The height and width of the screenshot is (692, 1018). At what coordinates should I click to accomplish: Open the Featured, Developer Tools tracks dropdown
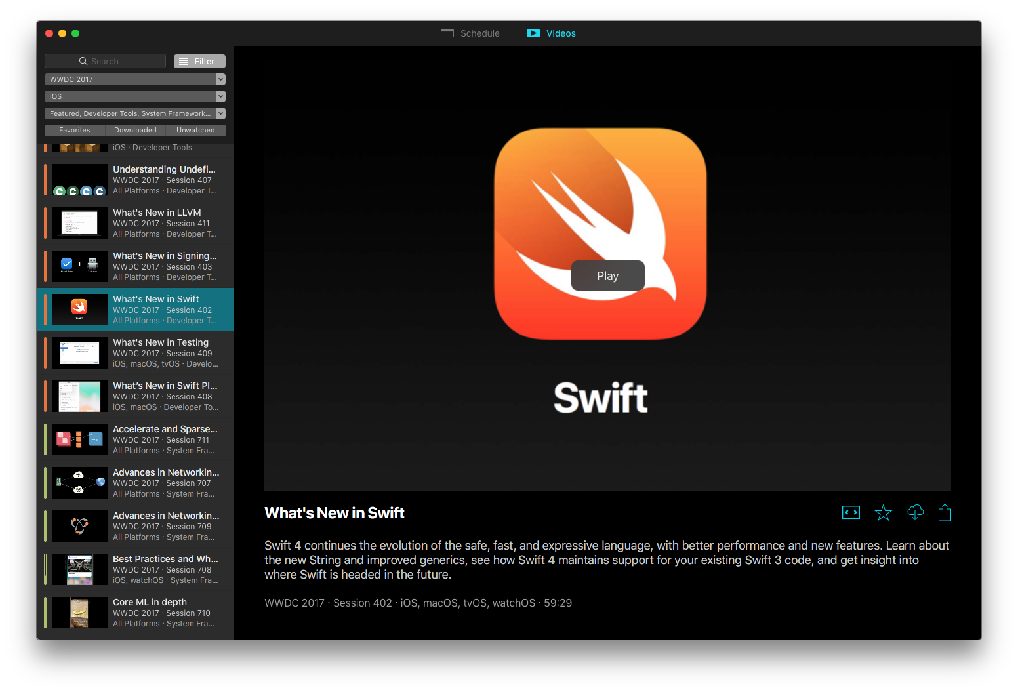pyautogui.click(x=135, y=113)
